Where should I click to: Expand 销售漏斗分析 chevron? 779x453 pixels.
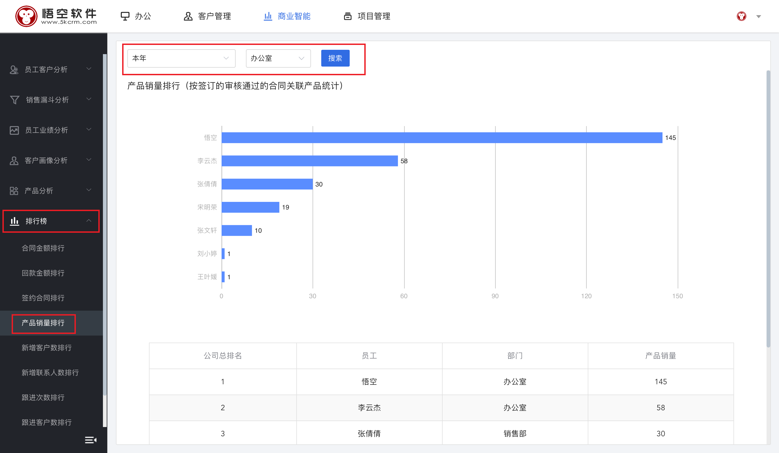89,99
